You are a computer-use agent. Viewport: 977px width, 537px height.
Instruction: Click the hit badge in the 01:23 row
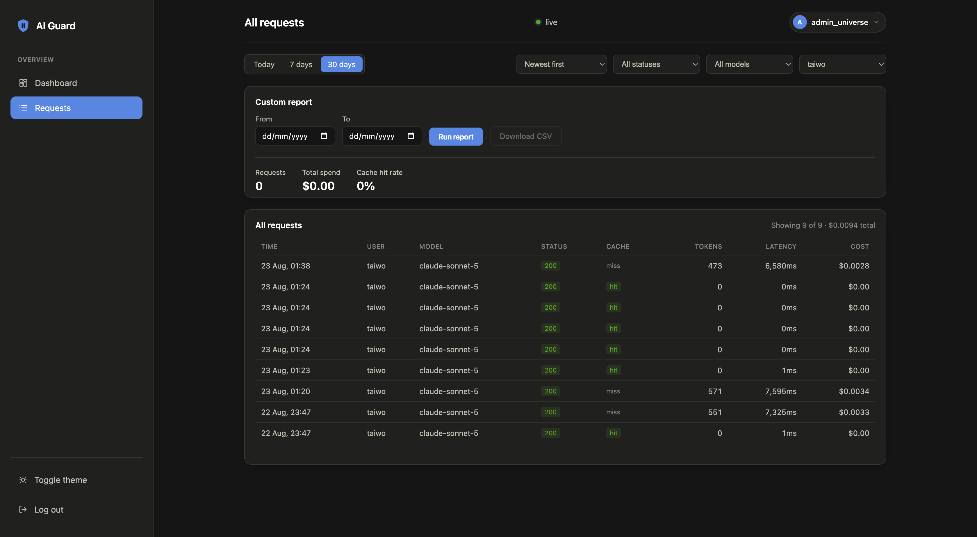pyautogui.click(x=613, y=370)
